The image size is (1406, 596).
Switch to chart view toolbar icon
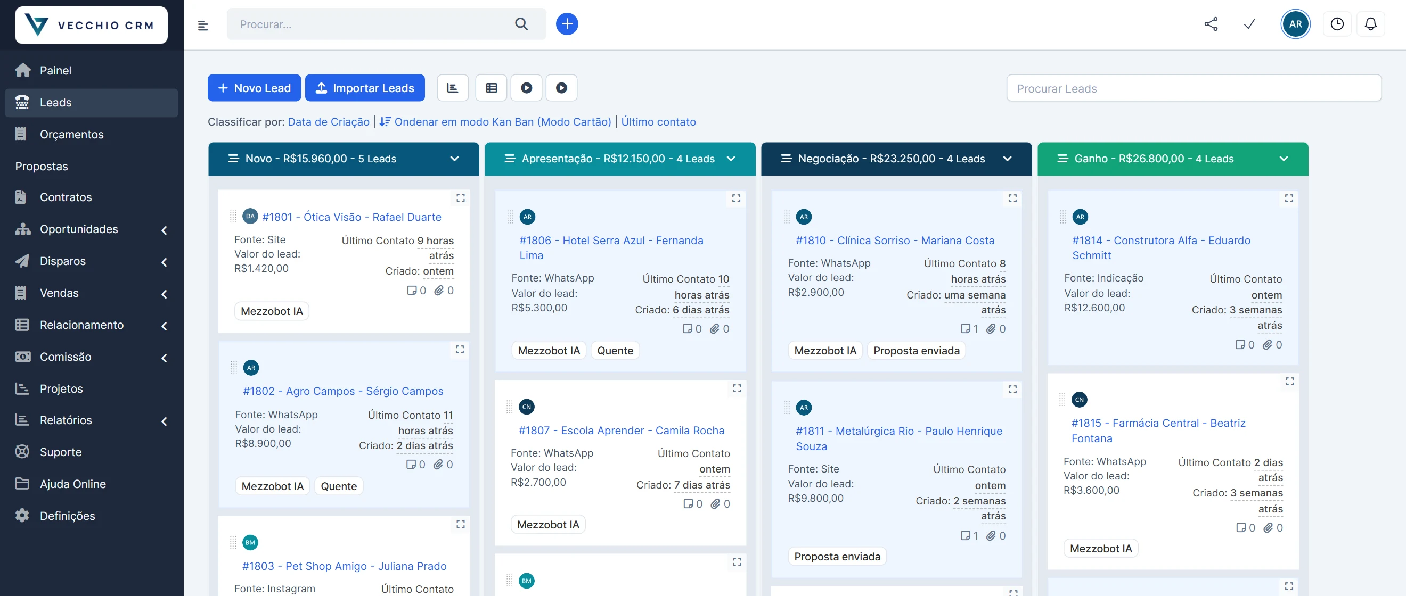[453, 88]
